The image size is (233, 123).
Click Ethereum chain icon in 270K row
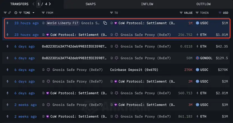(x=8, y=70)
